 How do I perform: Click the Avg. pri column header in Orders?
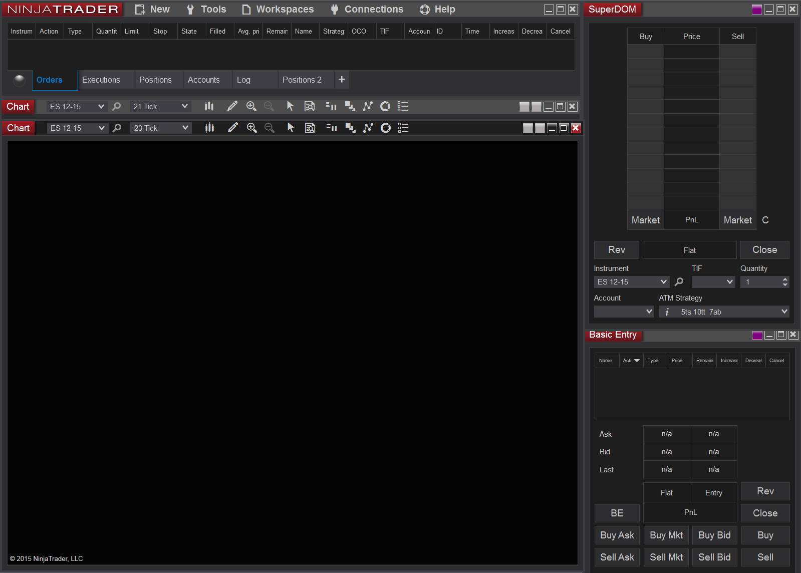(248, 31)
